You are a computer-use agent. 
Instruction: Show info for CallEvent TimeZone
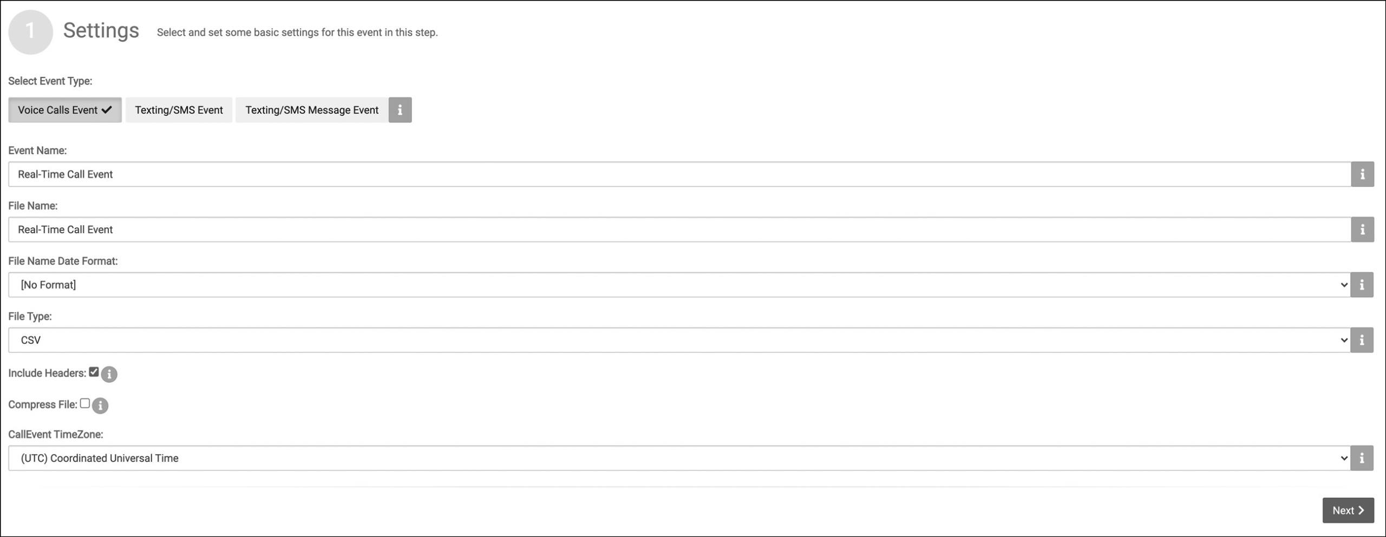pos(1362,458)
